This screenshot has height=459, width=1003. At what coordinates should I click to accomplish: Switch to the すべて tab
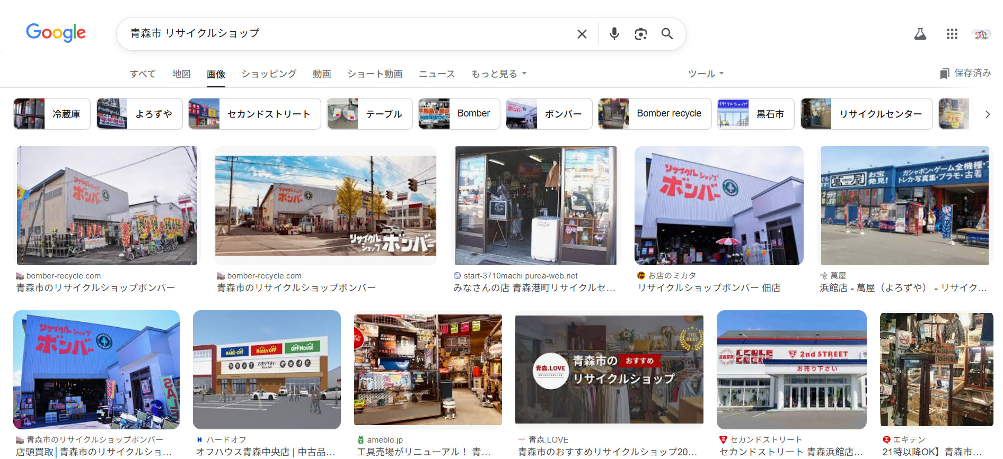[x=143, y=74]
